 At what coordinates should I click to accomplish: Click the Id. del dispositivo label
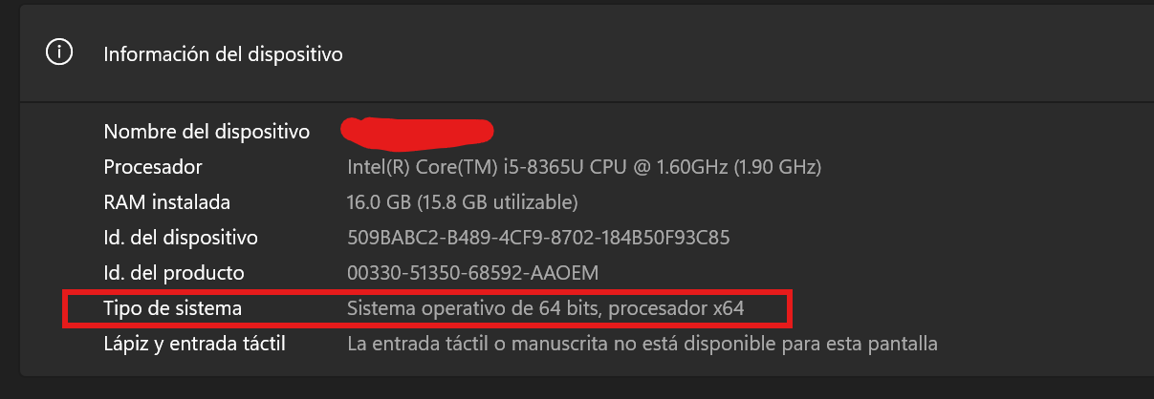click(181, 238)
